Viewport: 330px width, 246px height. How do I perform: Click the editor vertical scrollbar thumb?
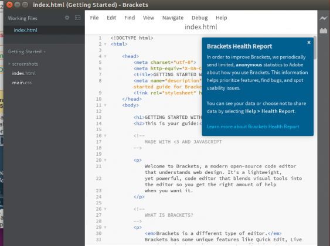point(315,48)
